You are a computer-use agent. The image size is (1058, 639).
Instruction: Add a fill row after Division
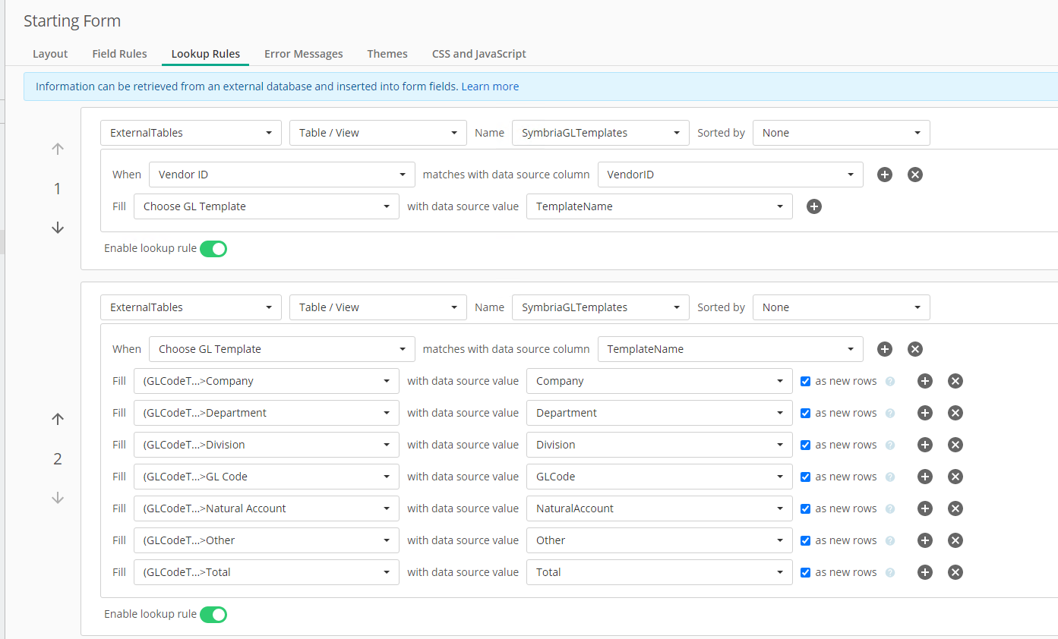[924, 445]
